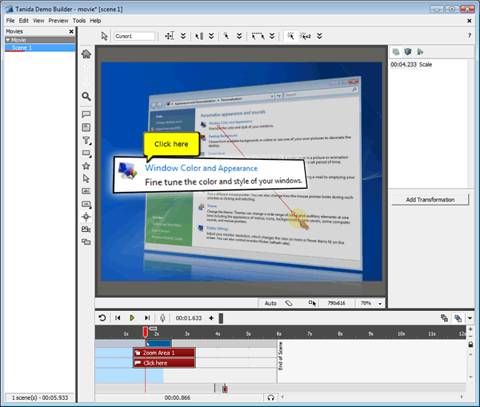The height and width of the screenshot is (407, 480).
Task: Jump to previous frame with skip-back button
Action: (118, 318)
